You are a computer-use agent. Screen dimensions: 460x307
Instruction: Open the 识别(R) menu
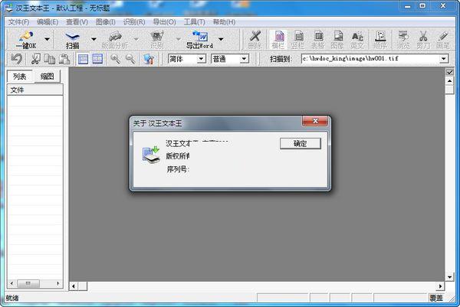tap(134, 22)
